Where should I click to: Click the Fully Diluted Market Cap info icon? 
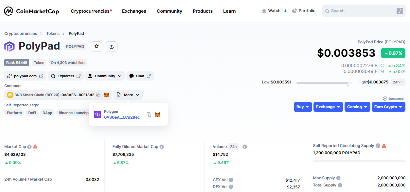[x=162, y=147]
